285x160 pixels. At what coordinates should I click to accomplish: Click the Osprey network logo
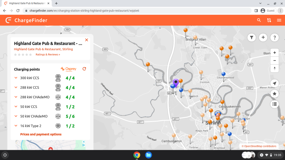68,69
